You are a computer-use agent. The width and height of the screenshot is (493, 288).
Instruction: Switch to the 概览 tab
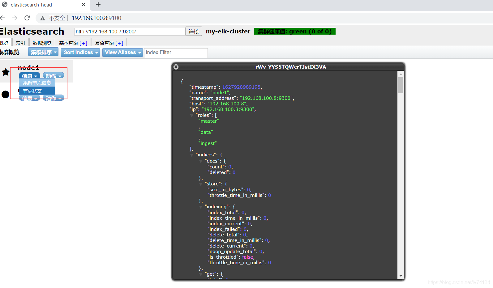point(5,43)
